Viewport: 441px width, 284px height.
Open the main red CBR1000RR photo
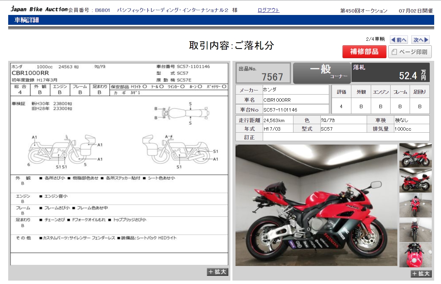click(x=316, y=205)
